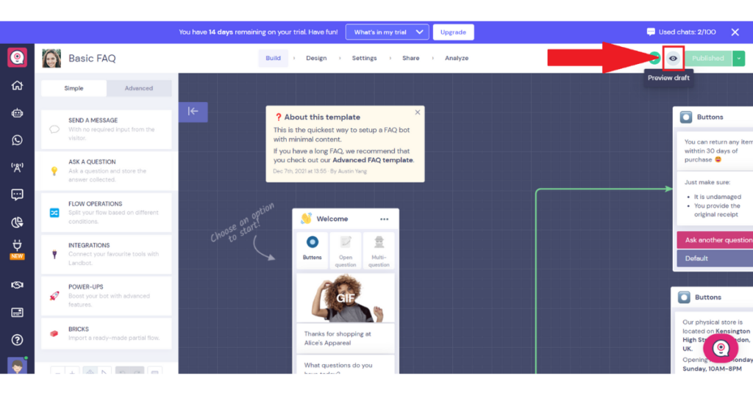Open the WhatsApp section in sidebar
The width and height of the screenshot is (753, 395).
pyautogui.click(x=17, y=140)
